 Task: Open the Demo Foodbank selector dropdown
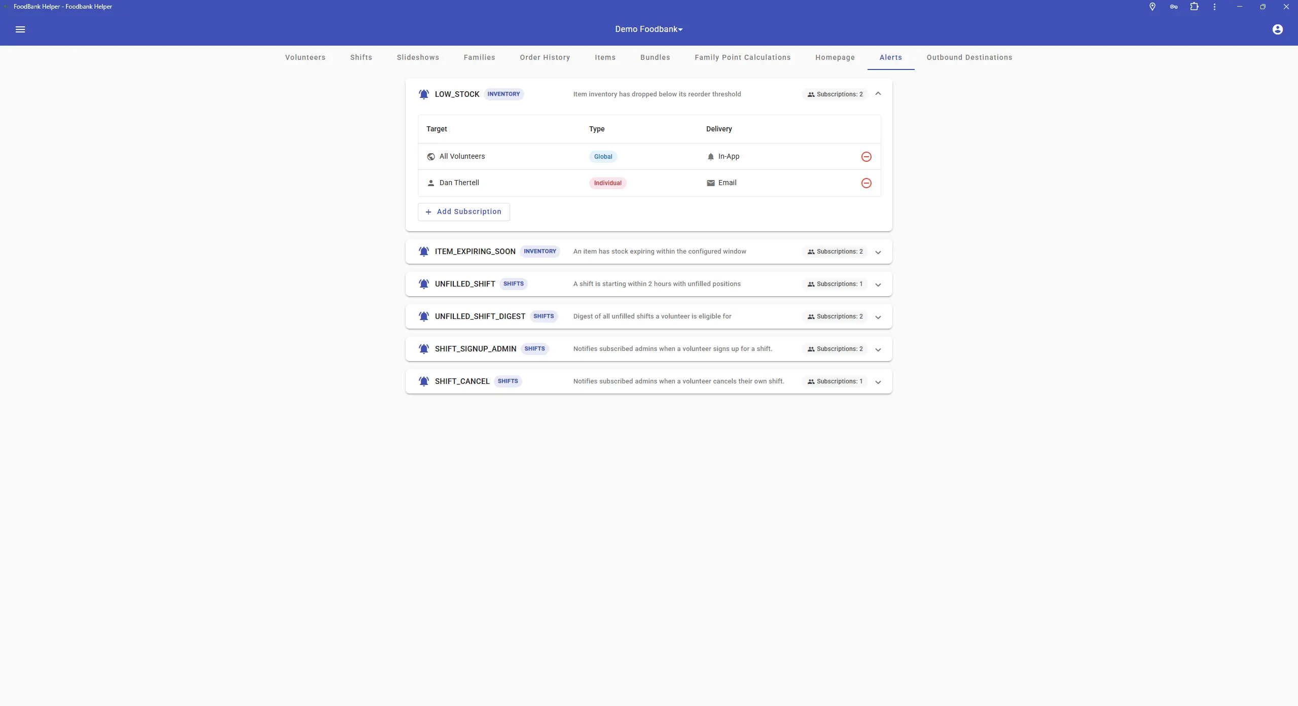(x=648, y=29)
